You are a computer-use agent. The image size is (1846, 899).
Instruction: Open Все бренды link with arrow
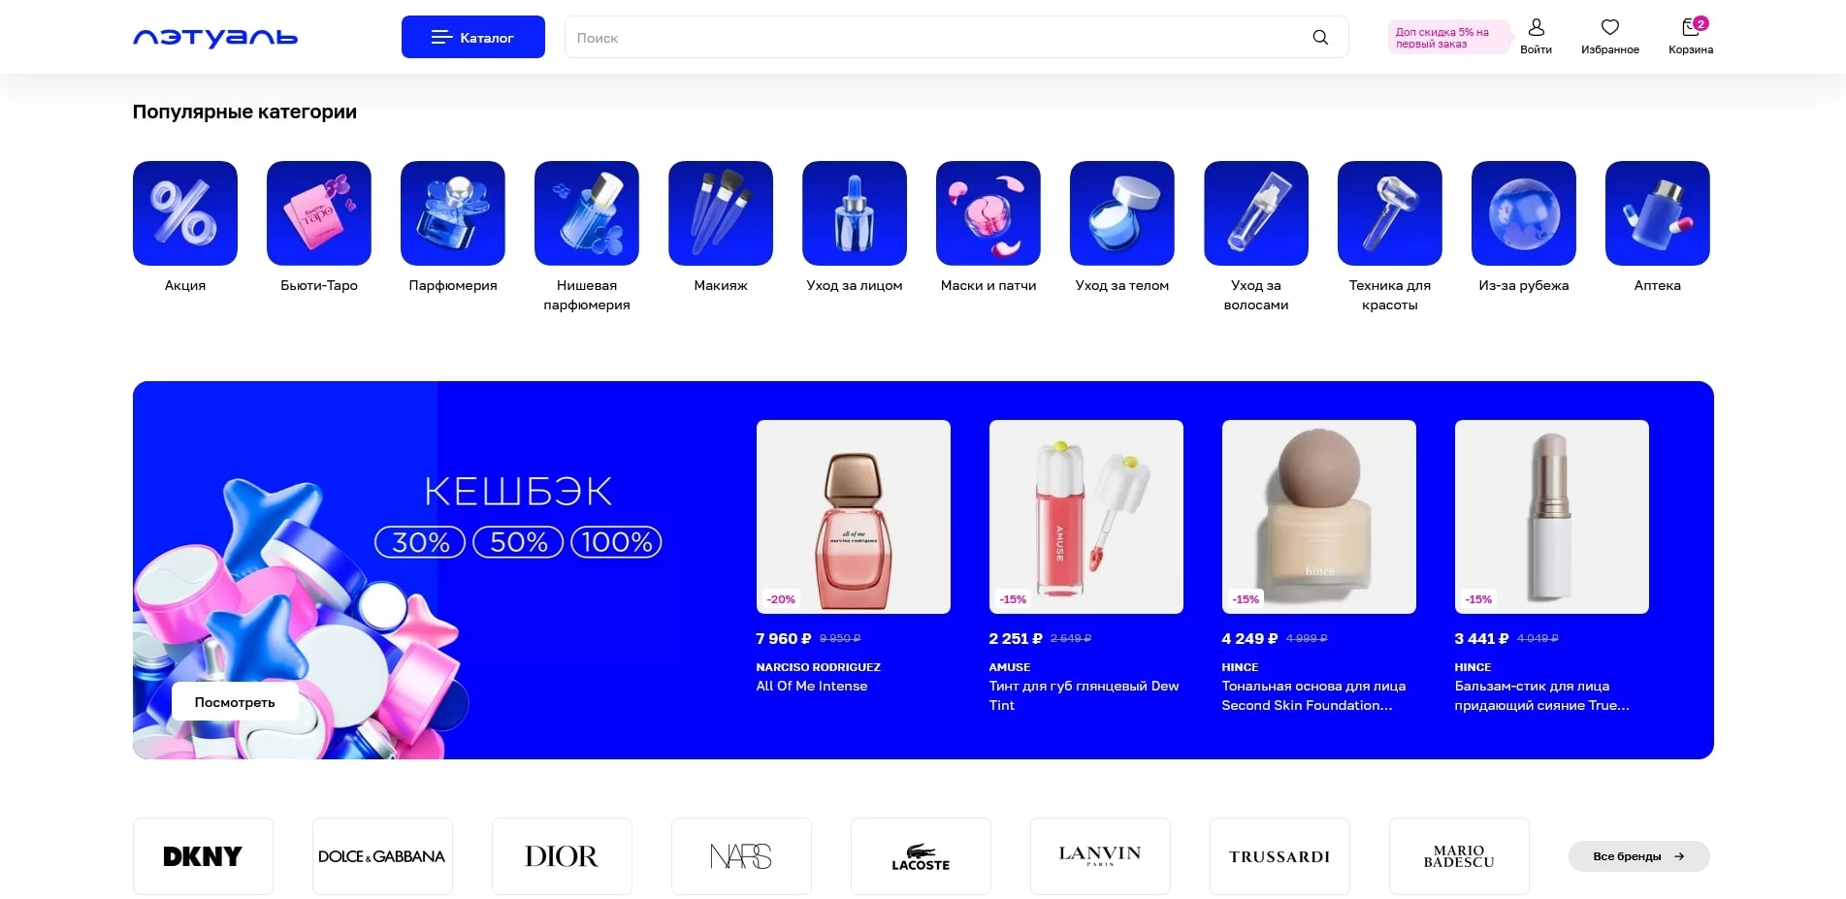tap(1638, 856)
